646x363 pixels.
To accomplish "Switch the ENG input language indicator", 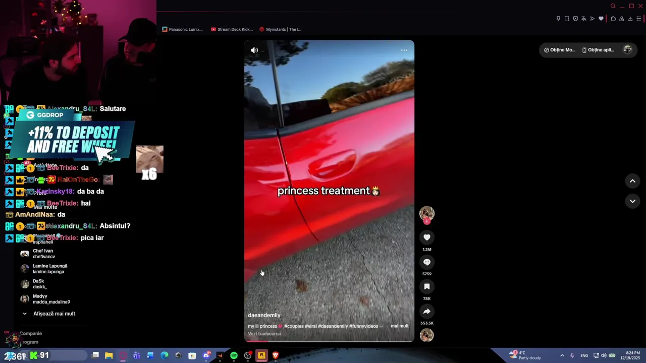I will [584, 355].
